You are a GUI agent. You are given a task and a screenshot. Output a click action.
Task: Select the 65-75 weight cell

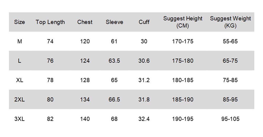coord(230,61)
